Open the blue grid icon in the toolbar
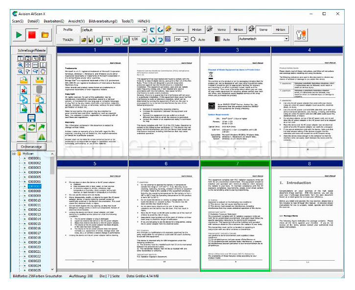 (168, 39)
